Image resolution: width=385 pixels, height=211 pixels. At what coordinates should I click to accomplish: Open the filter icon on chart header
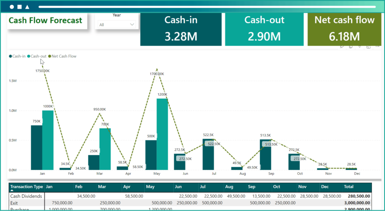coord(360,47)
